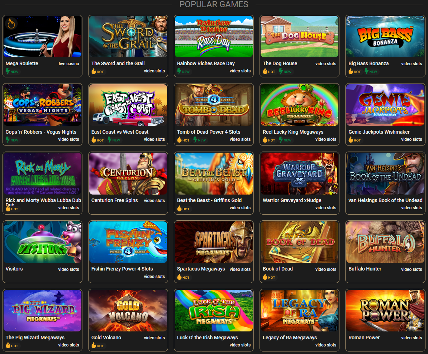Click the NEW badge under East Coast vs West Coast
Image resolution: width=428 pixels, height=354 pixels.
click(x=114, y=140)
